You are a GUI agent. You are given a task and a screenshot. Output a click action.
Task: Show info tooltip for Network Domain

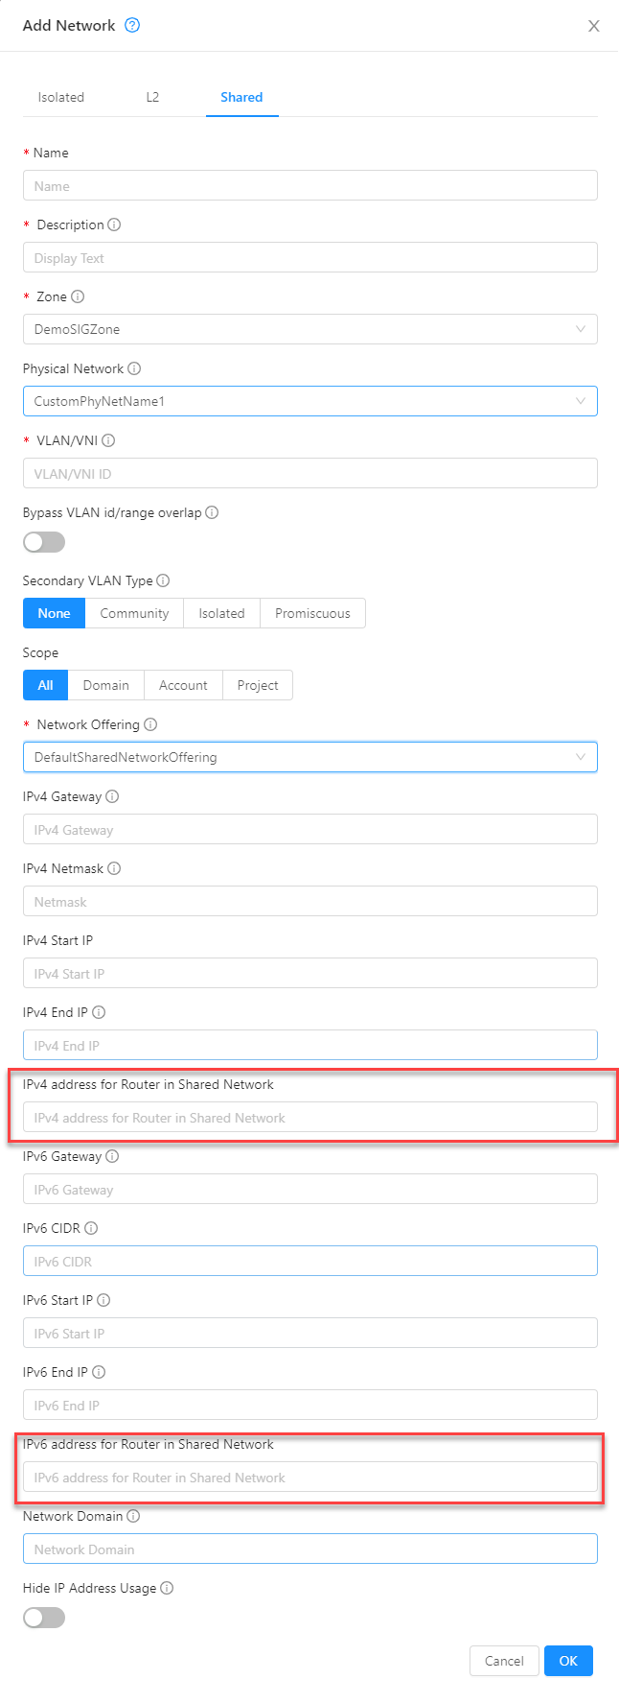point(133,1516)
